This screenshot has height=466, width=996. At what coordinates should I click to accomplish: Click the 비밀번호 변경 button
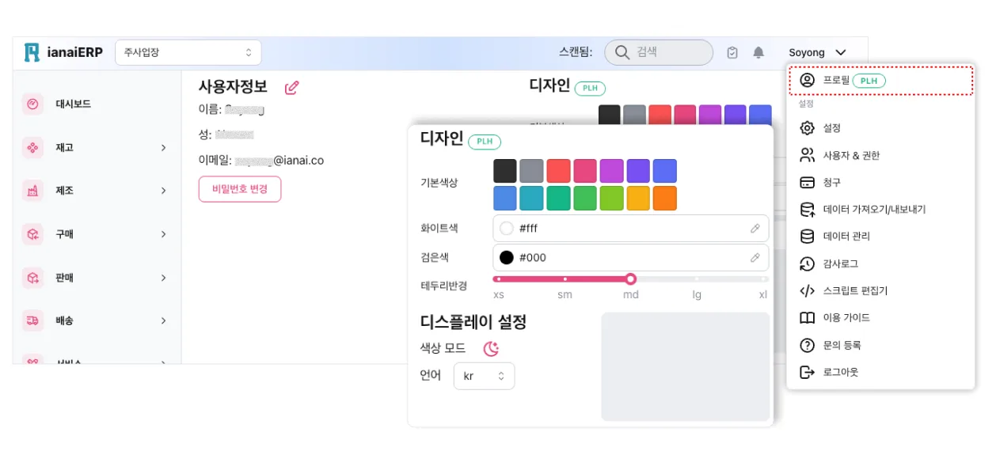pyautogui.click(x=240, y=189)
